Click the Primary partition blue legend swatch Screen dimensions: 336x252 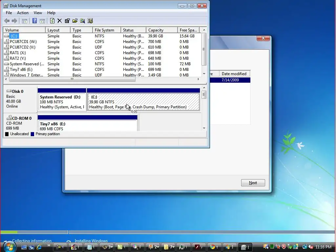(32, 134)
